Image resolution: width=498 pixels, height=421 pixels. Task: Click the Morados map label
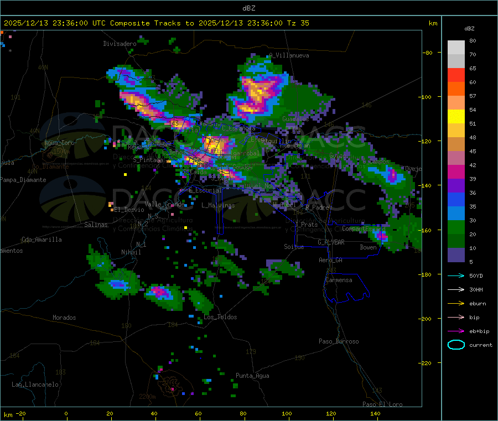[x=64, y=318]
